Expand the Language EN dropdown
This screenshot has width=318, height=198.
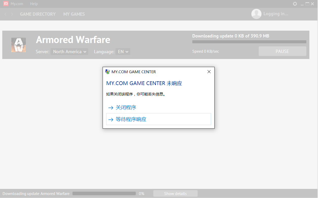pyautogui.click(x=123, y=52)
